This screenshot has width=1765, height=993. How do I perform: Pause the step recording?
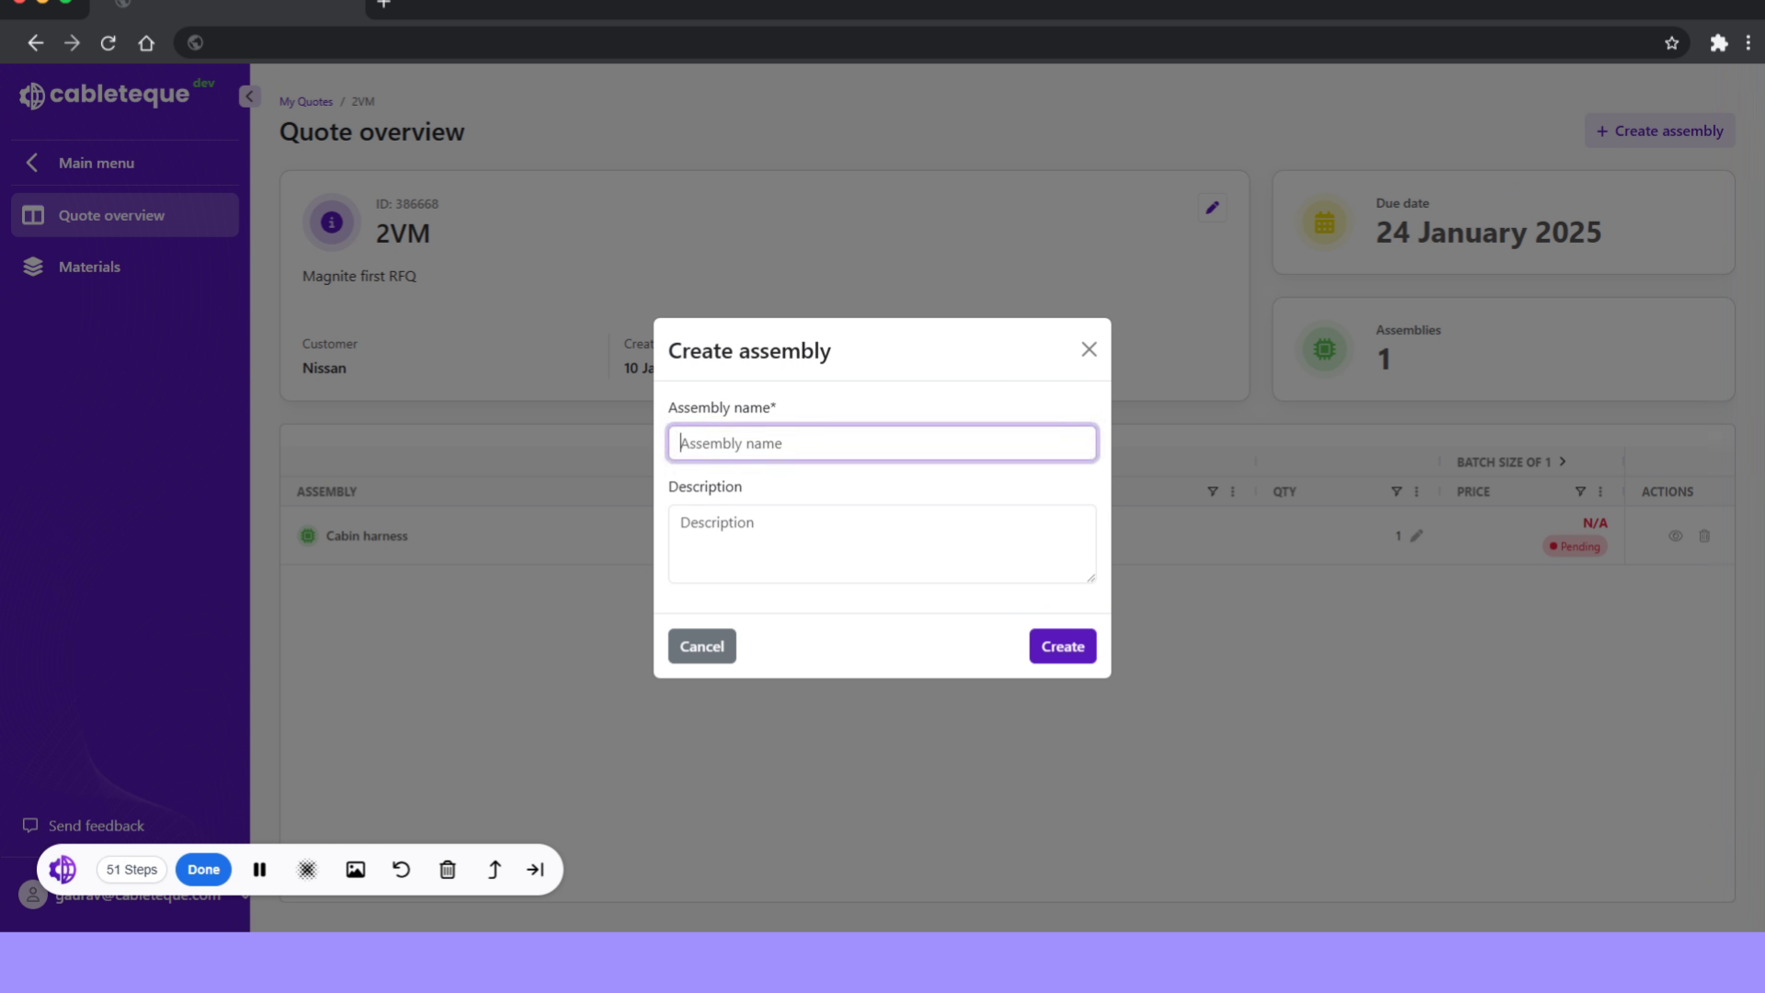point(259,869)
